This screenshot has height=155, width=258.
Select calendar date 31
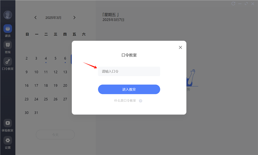click(x=36, y=113)
